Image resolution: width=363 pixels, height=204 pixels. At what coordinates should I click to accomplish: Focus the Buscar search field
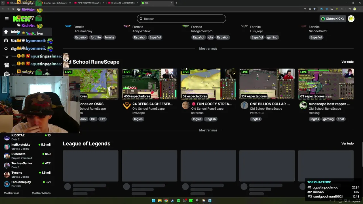click(x=181, y=19)
